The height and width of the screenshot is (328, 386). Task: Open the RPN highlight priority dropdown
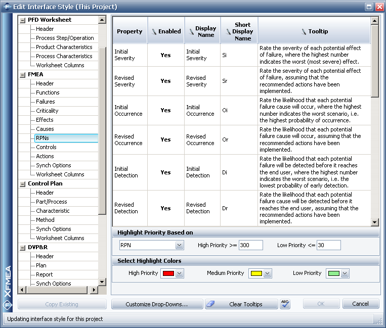point(179,245)
